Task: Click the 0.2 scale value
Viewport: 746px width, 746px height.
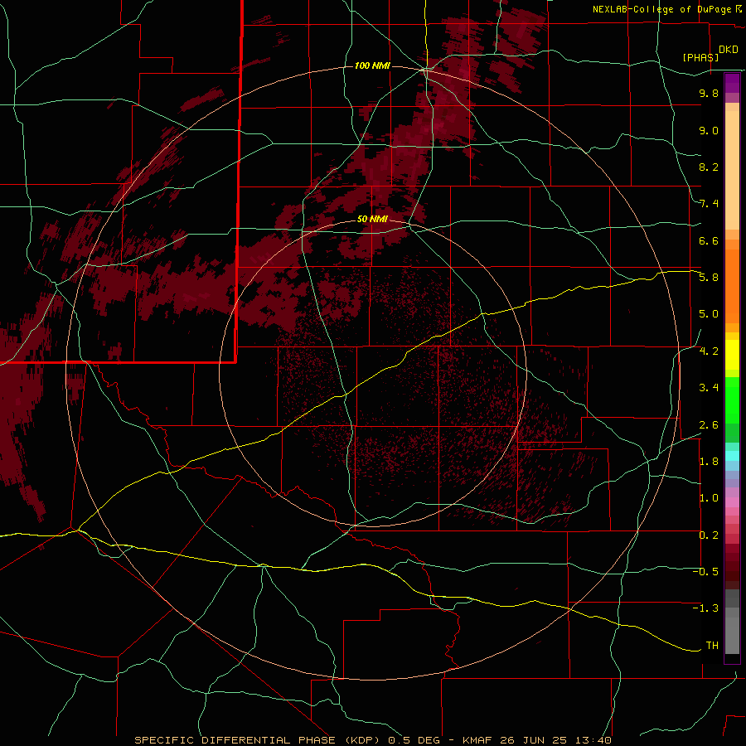Action: [709, 535]
